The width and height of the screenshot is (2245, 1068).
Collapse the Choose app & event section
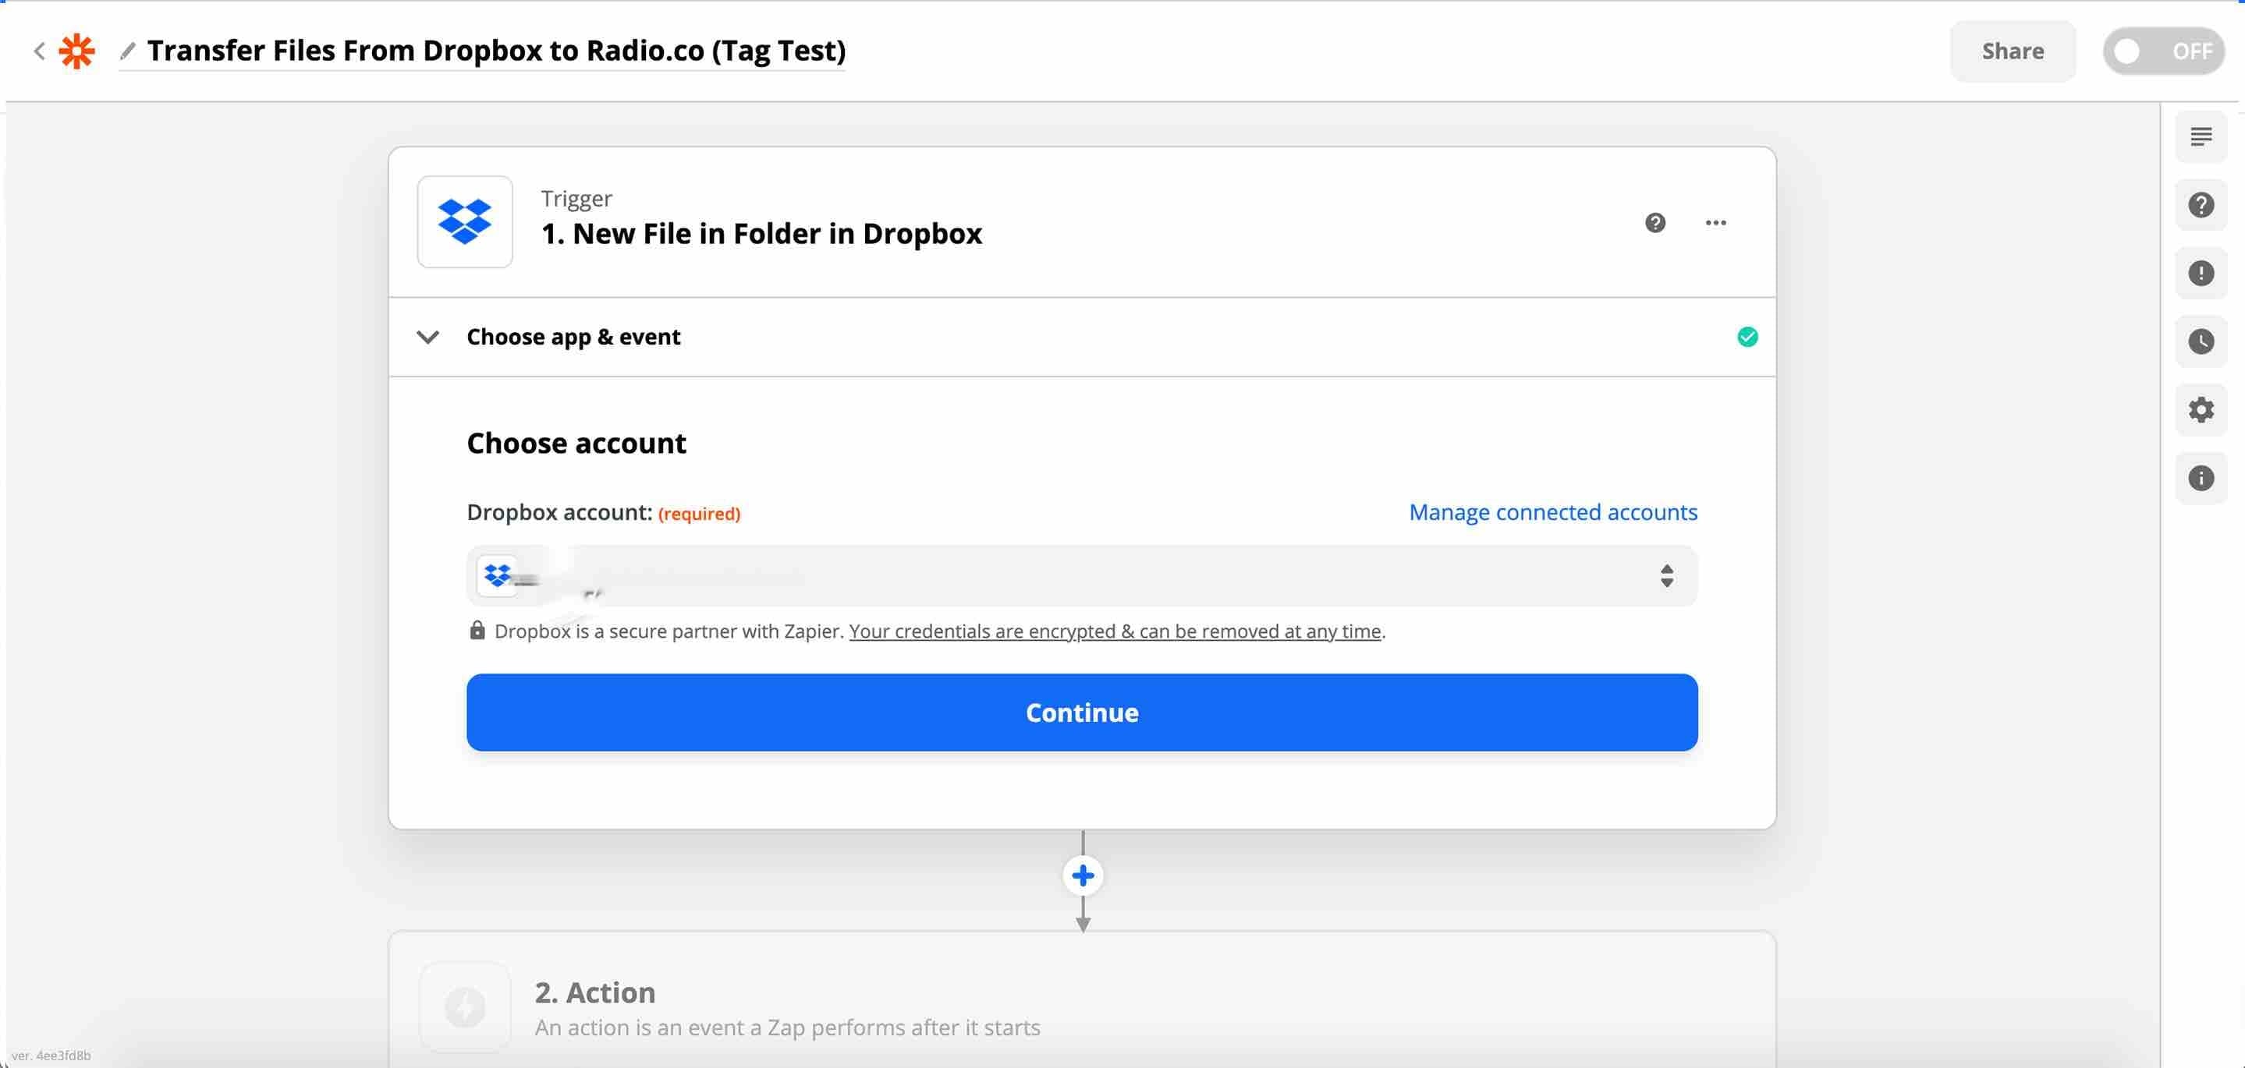(x=428, y=337)
